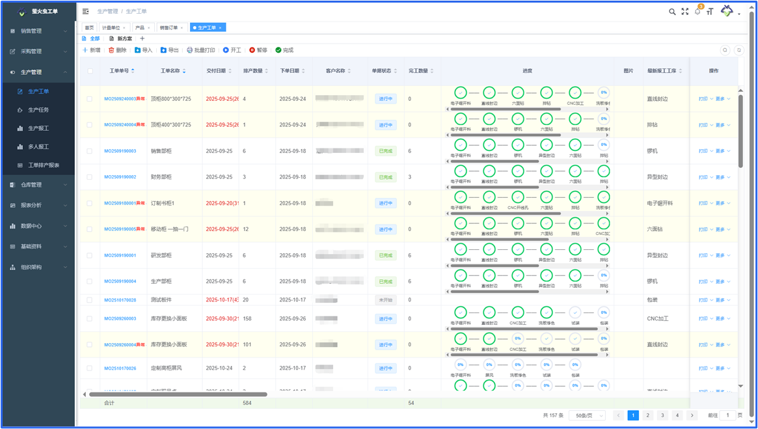Open 生产报工 in the sidebar
Screen dimensions: 758x429
[38, 128]
